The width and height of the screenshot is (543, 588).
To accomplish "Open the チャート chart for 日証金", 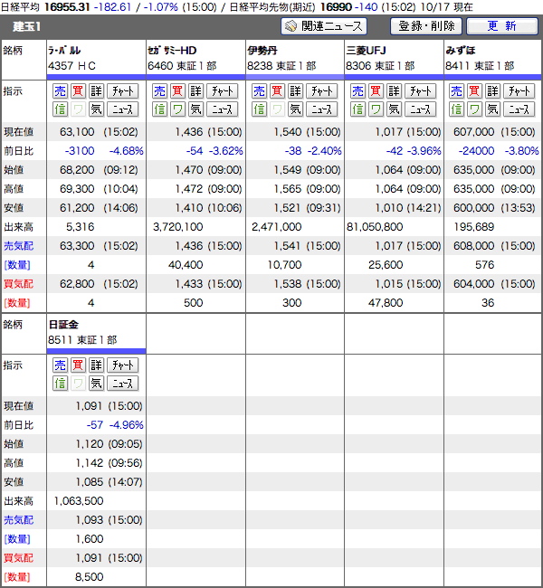I will tap(122, 365).
